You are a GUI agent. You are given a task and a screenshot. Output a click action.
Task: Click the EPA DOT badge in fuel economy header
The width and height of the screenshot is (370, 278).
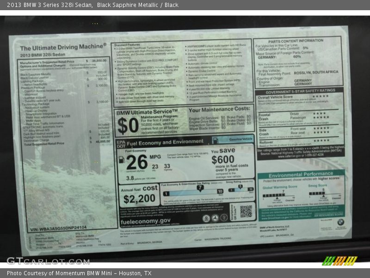coord(121,144)
